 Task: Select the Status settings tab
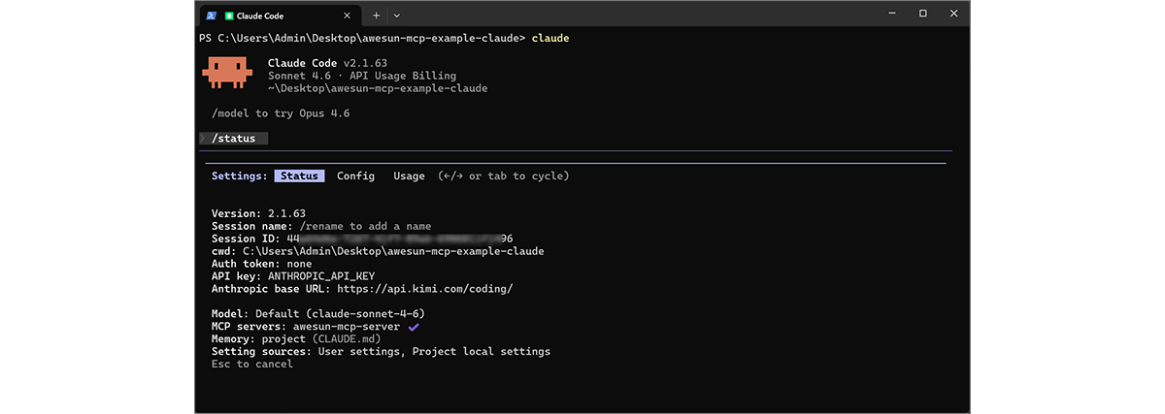click(299, 176)
